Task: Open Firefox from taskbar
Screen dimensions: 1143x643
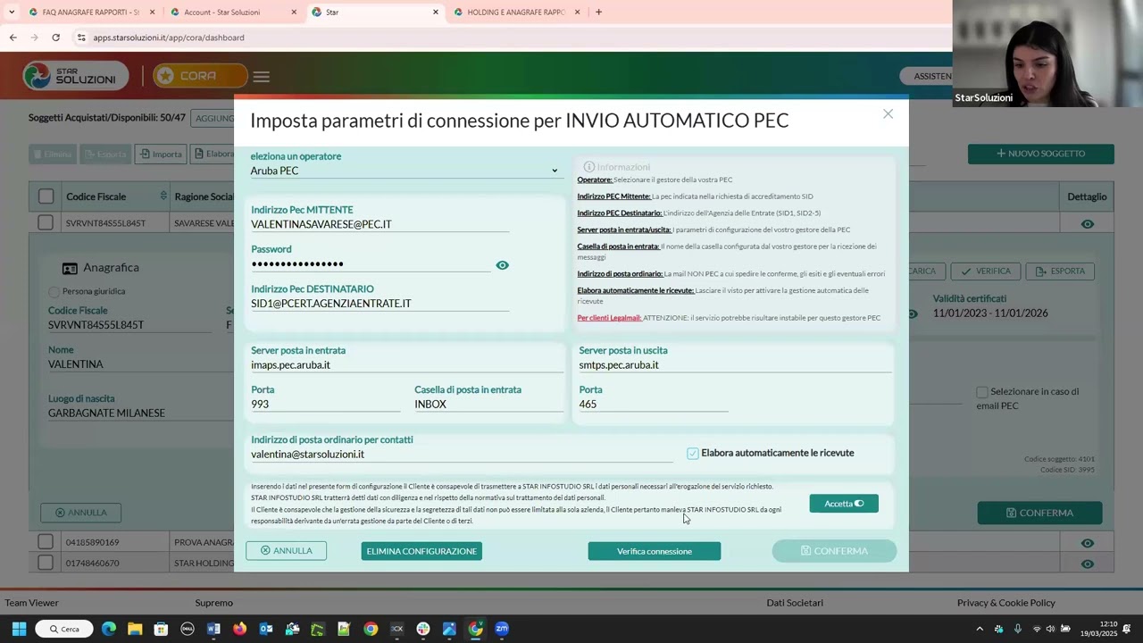Action: 239,629
